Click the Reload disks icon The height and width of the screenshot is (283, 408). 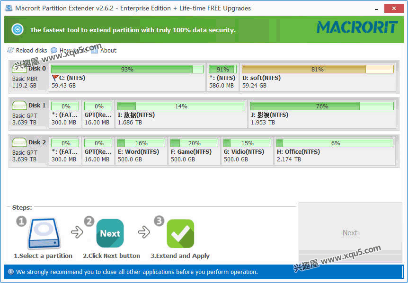click(10, 50)
